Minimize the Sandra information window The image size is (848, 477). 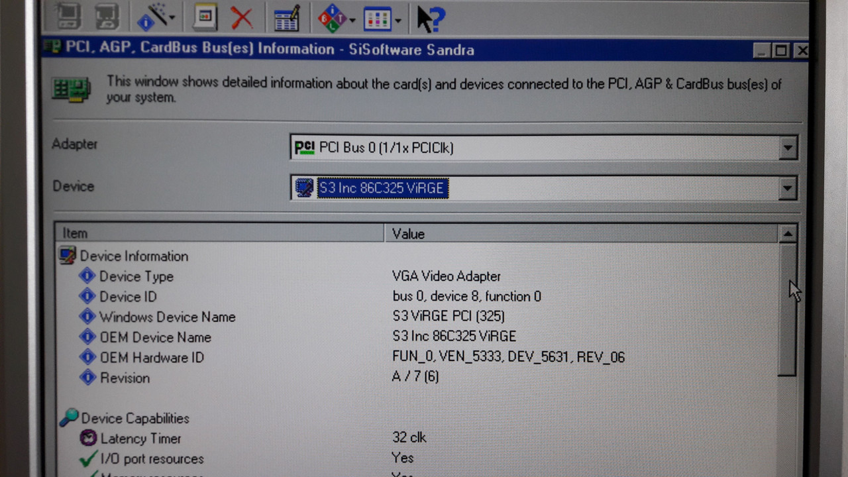tap(763, 51)
